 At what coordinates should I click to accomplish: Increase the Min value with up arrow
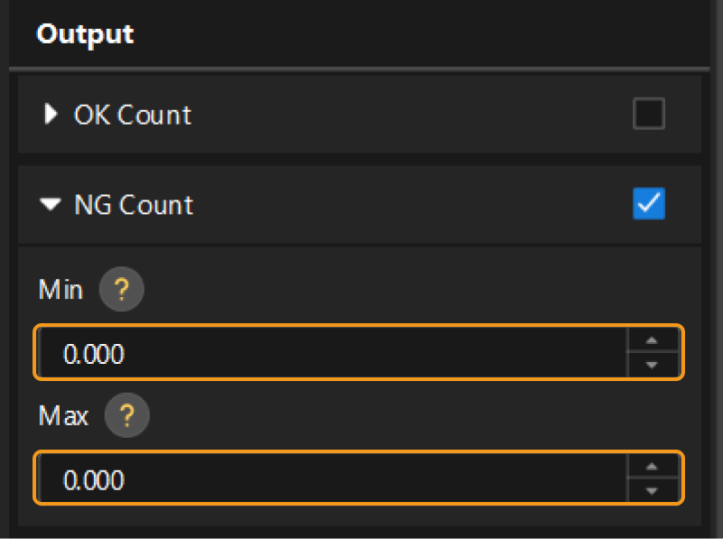pyautogui.click(x=650, y=342)
